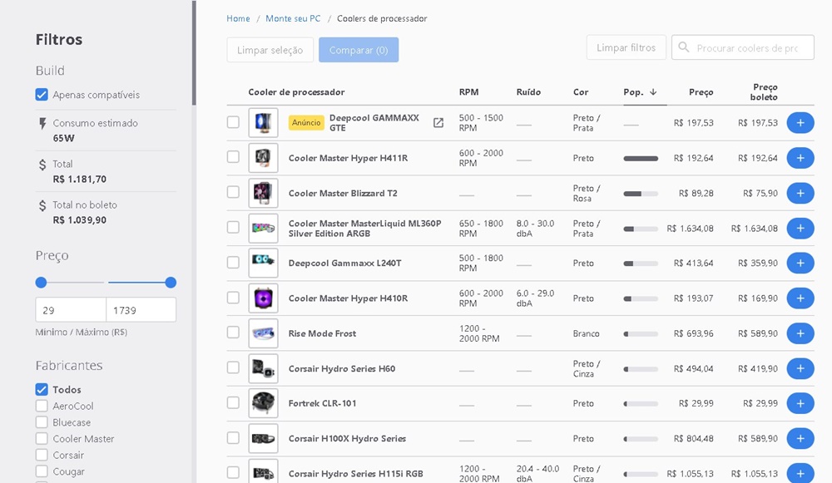Select Deepcool GAMMAXX GTE row checkbox
The width and height of the screenshot is (832, 483).
pyautogui.click(x=233, y=122)
